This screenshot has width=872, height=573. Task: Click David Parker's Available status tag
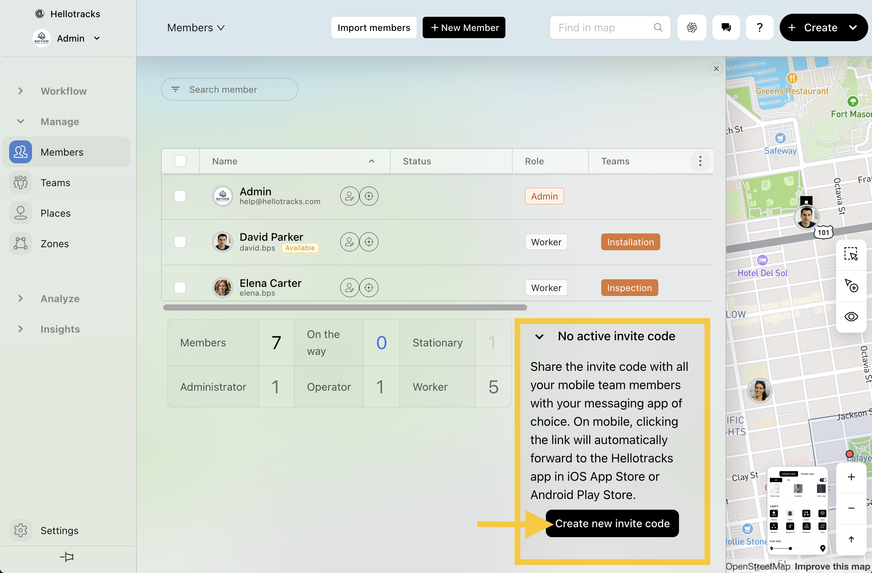click(300, 248)
